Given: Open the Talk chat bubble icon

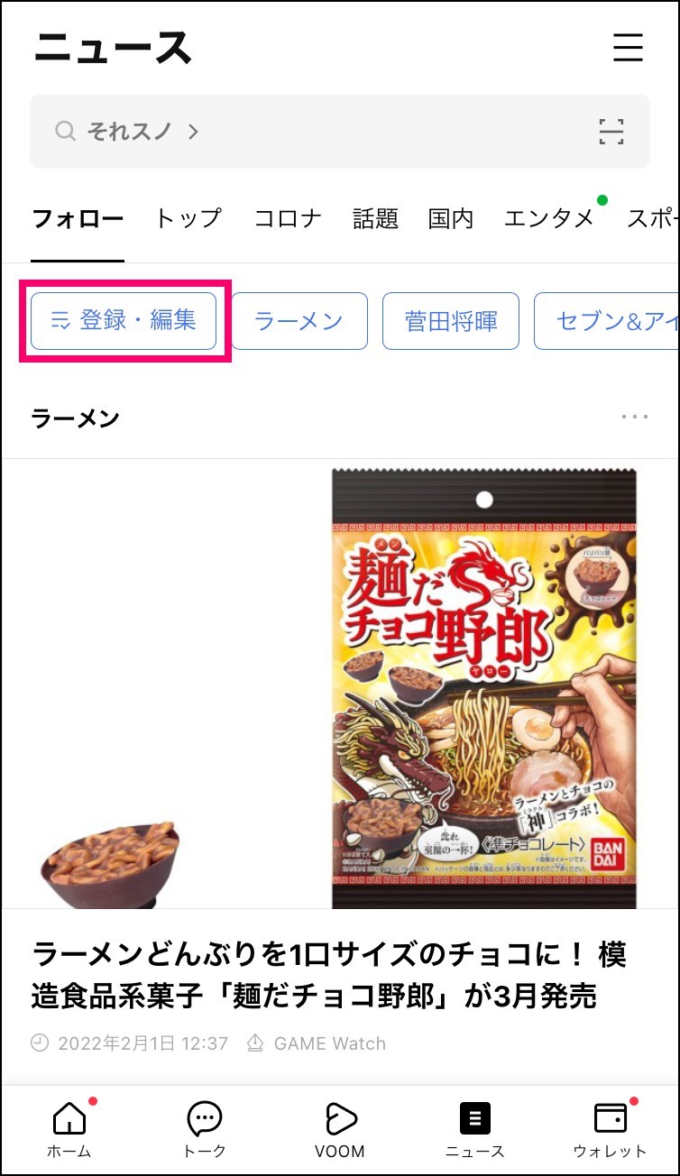Looking at the screenshot, I should (x=204, y=1118).
